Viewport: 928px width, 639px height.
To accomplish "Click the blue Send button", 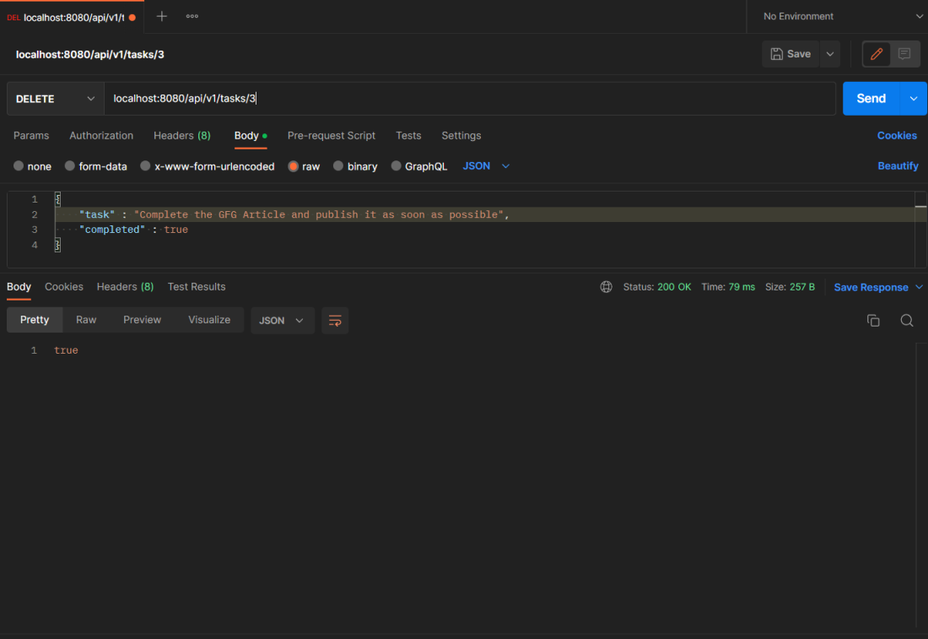I will (x=871, y=98).
